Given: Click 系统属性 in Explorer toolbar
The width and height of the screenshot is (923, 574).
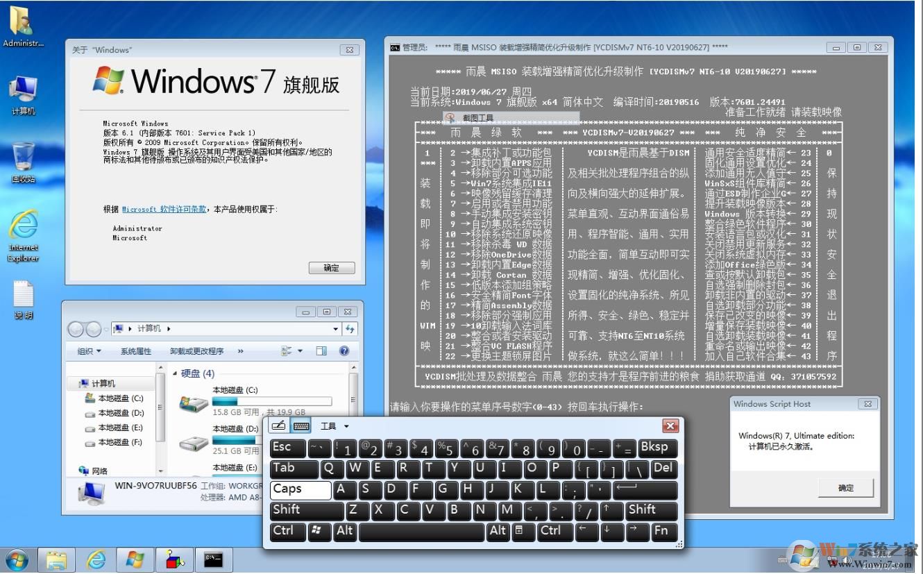Looking at the screenshot, I should tap(136, 351).
